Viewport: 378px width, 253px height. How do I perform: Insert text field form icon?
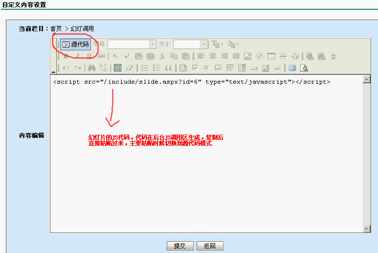(218, 68)
